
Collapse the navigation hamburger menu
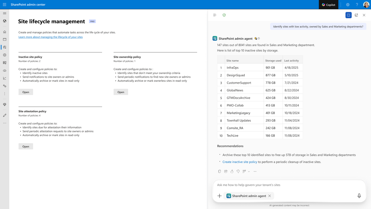pos(4,13)
